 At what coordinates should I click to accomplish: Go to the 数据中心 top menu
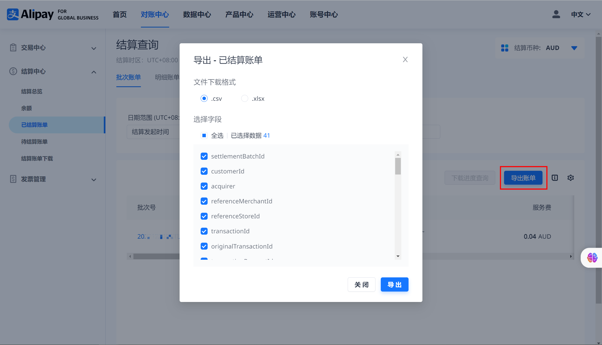click(x=197, y=14)
